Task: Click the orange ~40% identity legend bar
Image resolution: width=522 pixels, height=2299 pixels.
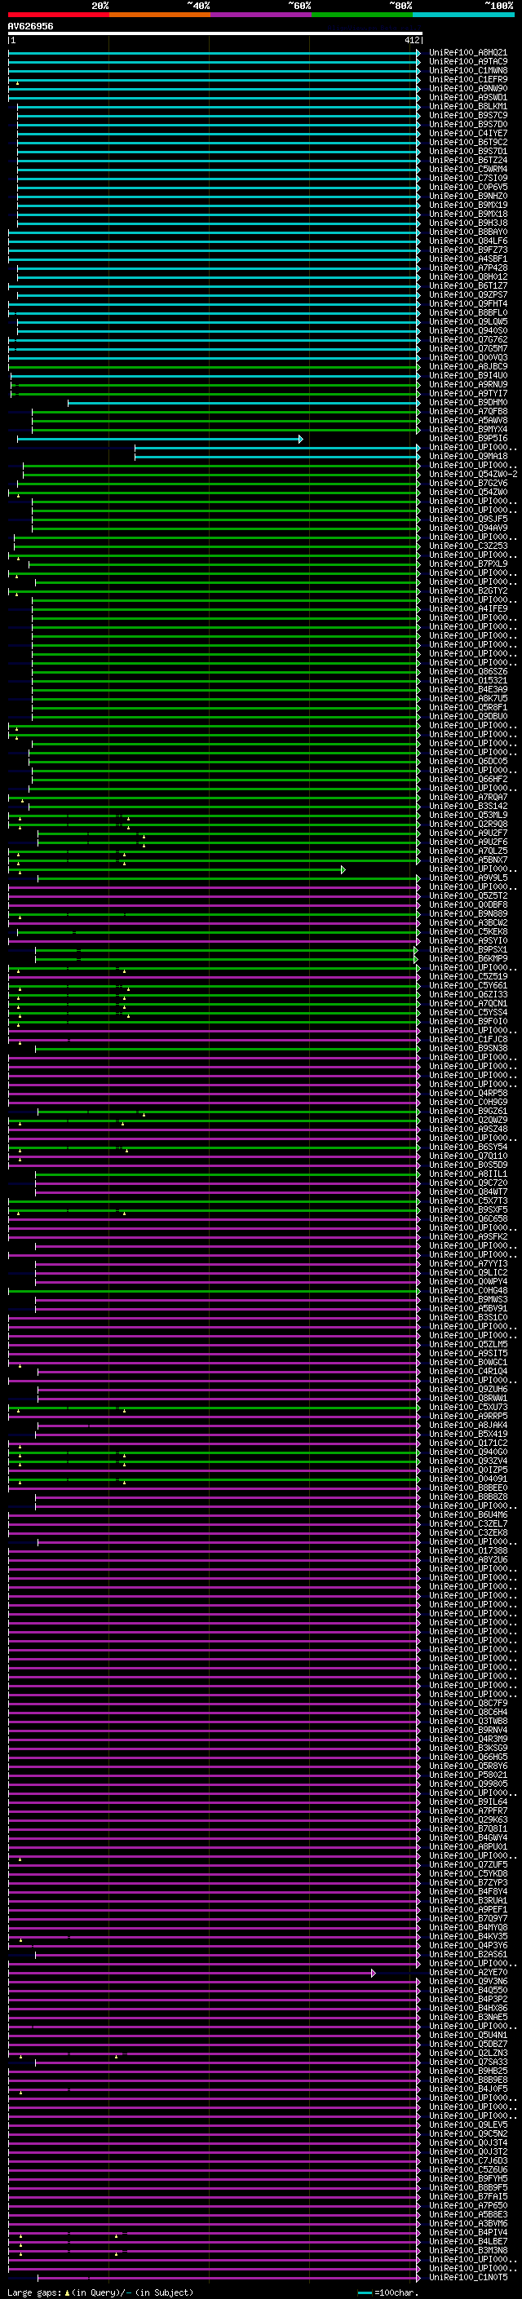Action: pyautogui.click(x=159, y=15)
